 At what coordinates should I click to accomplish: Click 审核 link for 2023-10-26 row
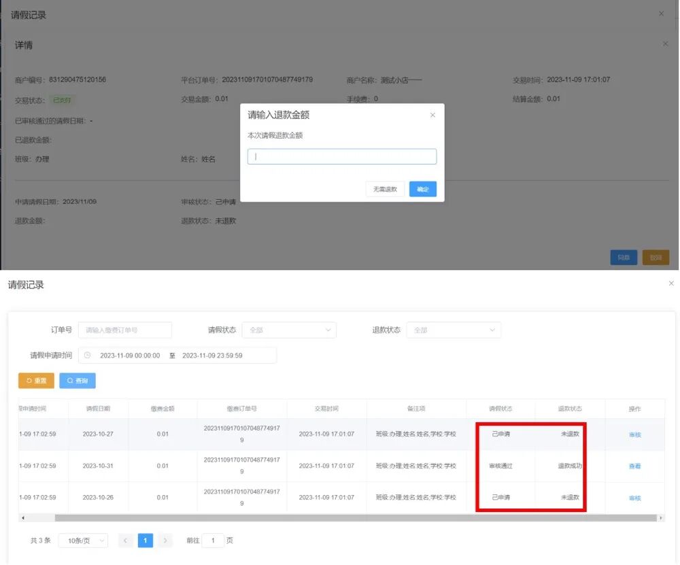[x=635, y=498]
